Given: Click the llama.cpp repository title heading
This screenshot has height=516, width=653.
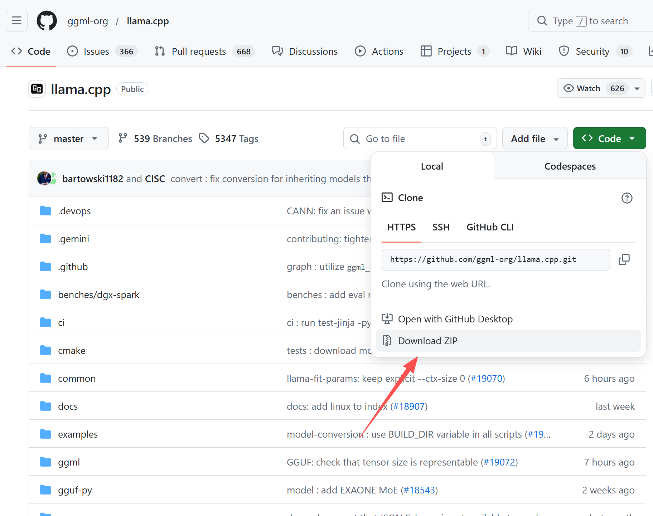Looking at the screenshot, I should tap(81, 89).
